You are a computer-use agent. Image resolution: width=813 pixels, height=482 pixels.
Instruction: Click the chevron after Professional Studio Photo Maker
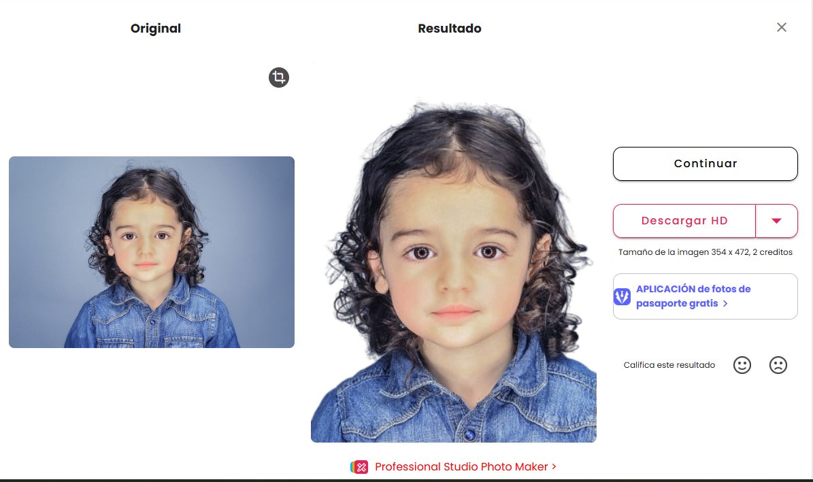point(554,466)
